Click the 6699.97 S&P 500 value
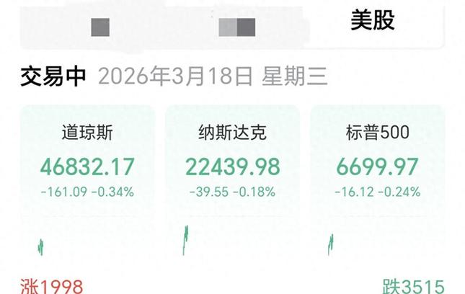 (x=378, y=167)
